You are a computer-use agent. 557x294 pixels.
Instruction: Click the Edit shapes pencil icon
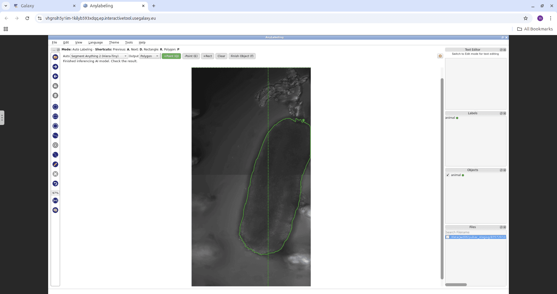pos(55,164)
